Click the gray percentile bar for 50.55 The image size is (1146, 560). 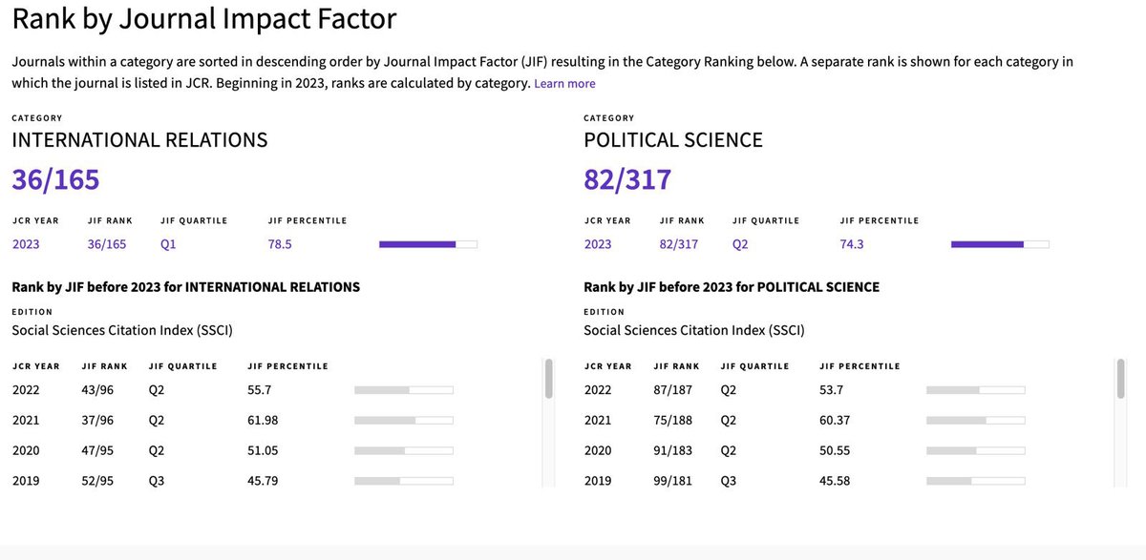(975, 450)
